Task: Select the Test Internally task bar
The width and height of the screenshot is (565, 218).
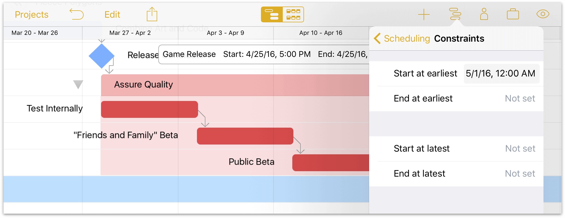Action: [x=149, y=109]
